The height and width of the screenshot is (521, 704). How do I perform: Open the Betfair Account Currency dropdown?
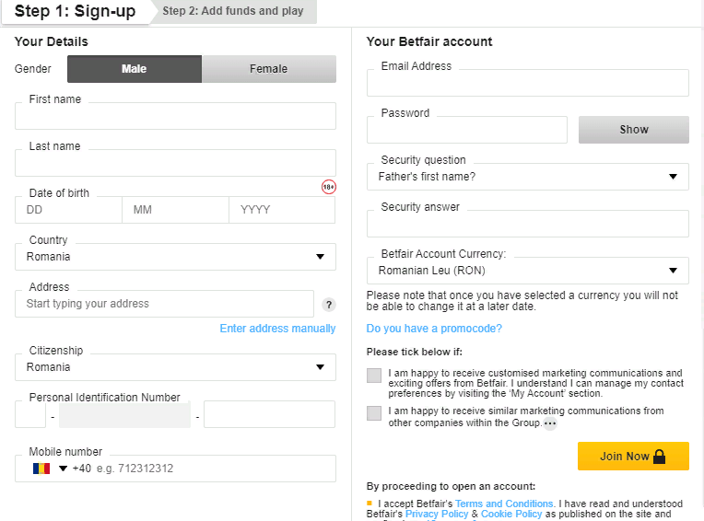528,271
